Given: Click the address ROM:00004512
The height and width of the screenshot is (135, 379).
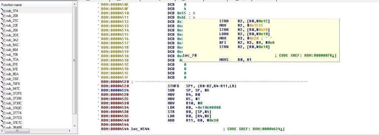Looking at the screenshot, I should pos(115,21).
